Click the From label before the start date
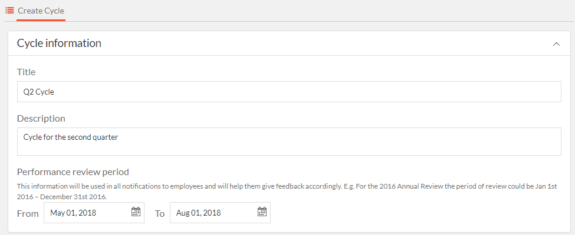Screen dimensions: 575x235 point(28,213)
